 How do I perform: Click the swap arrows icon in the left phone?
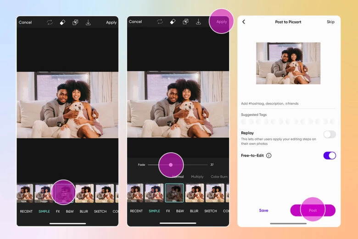coord(50,22)
